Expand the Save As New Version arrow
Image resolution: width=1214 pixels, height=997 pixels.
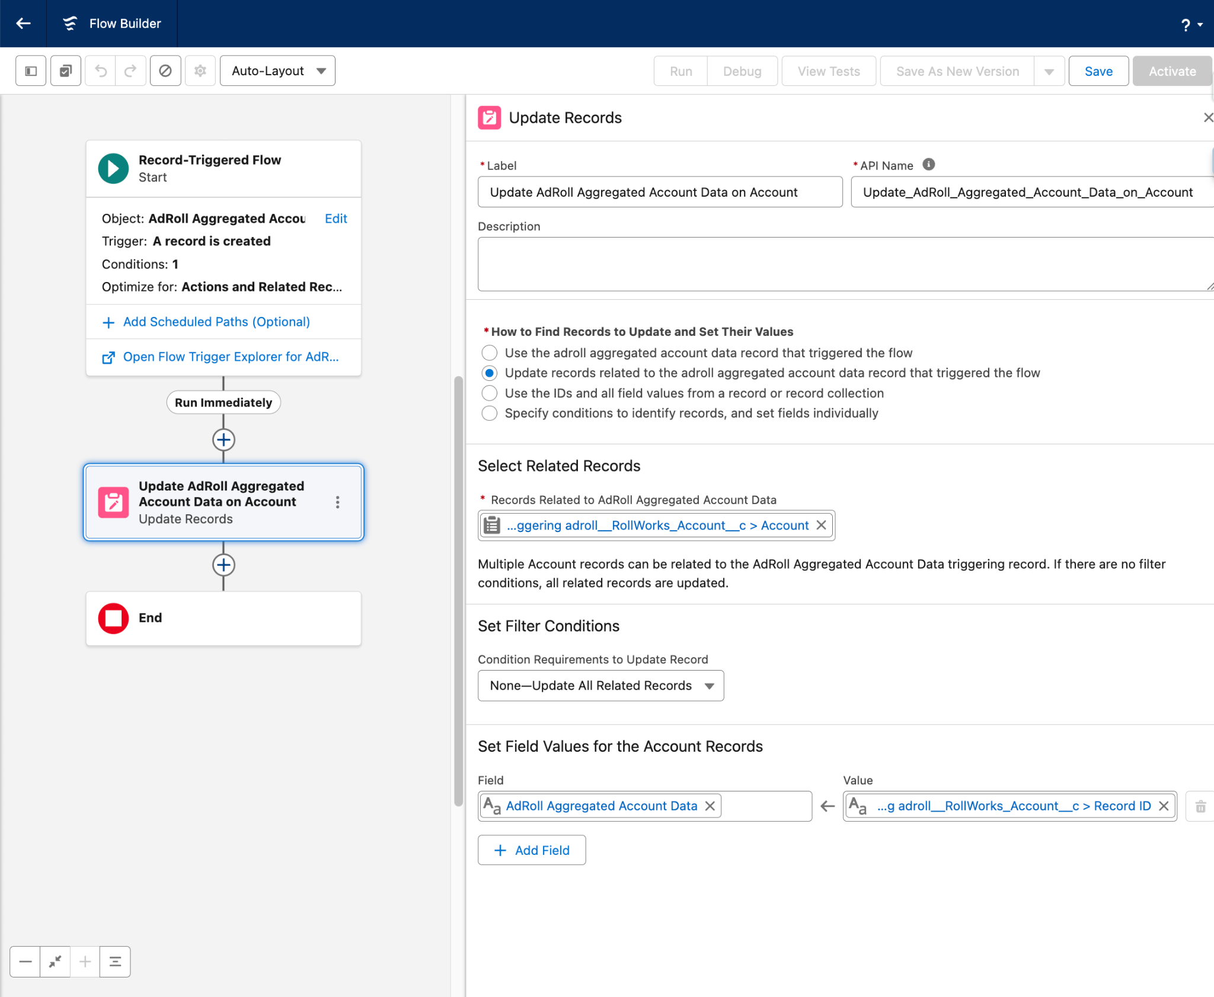coord(1049,71)
